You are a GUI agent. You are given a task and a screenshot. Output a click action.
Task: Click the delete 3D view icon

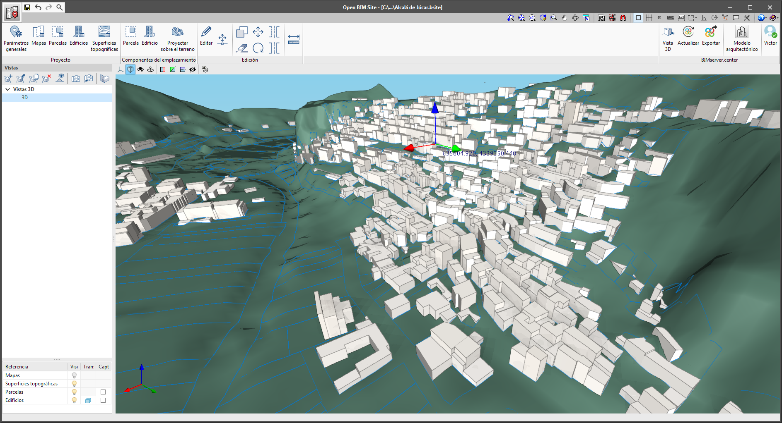tap(47, 79)
